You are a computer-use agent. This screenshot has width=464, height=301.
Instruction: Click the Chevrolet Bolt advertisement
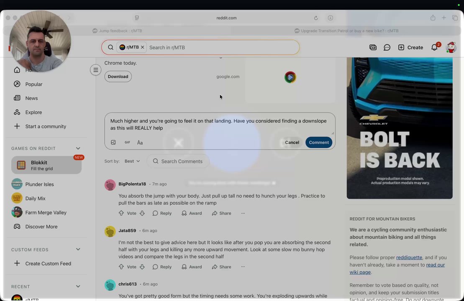click(400, 128)
